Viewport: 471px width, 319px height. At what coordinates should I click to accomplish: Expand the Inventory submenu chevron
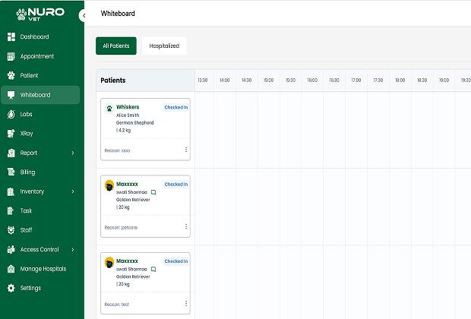click(x=73, y=192)
